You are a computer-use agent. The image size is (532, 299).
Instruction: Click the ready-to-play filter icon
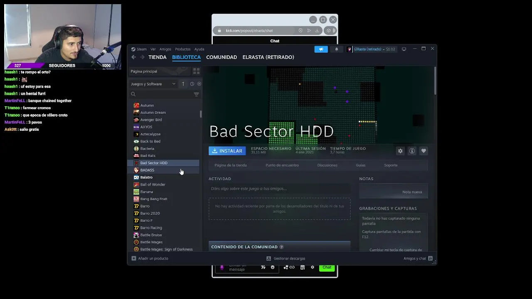[199, 84]
